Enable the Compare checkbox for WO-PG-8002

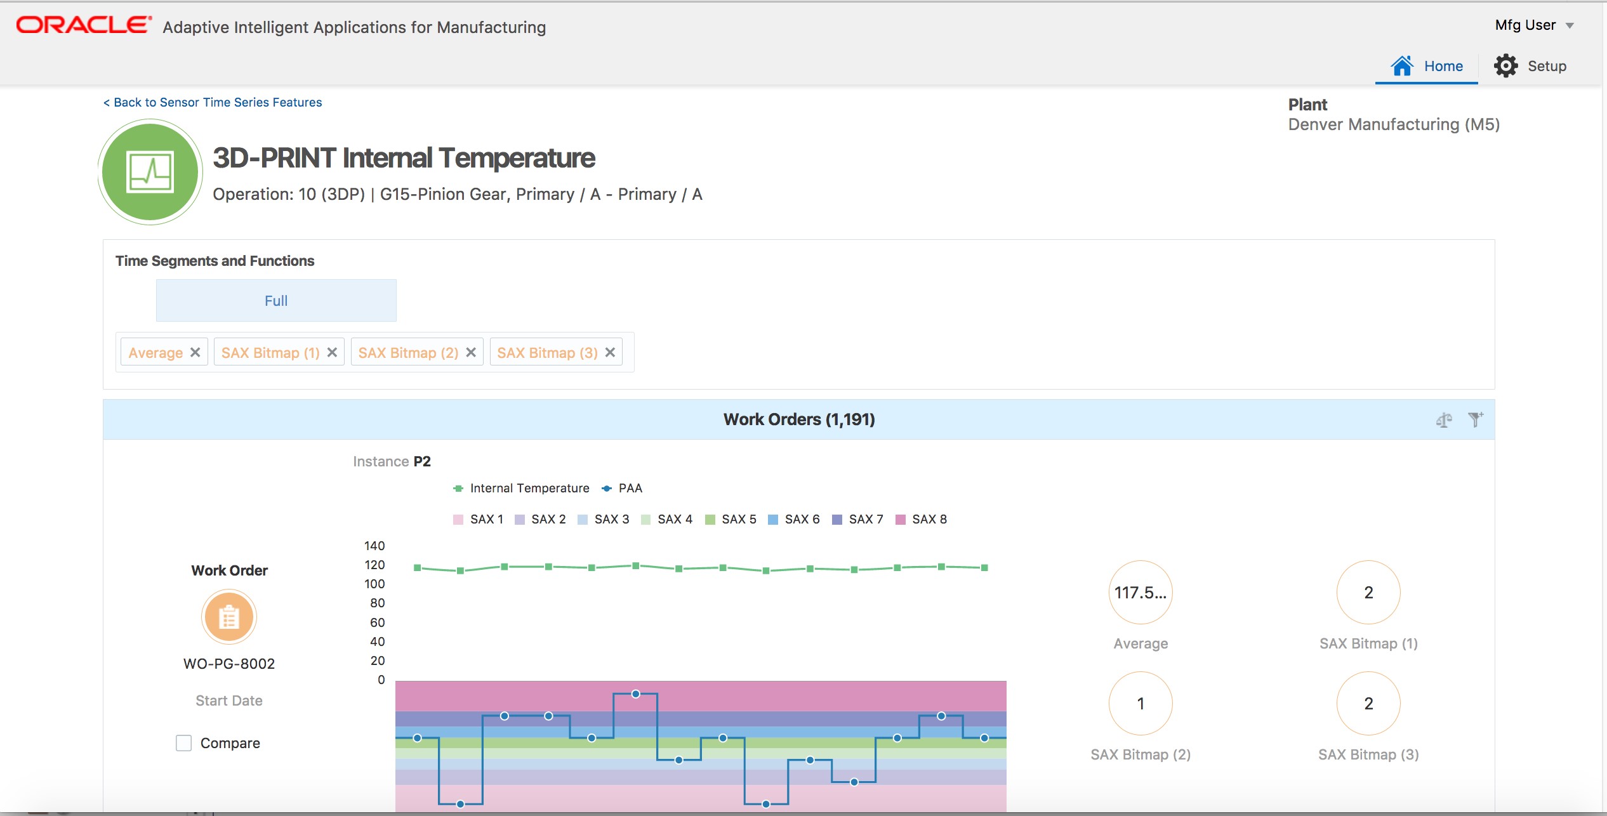tap(183, 742)
